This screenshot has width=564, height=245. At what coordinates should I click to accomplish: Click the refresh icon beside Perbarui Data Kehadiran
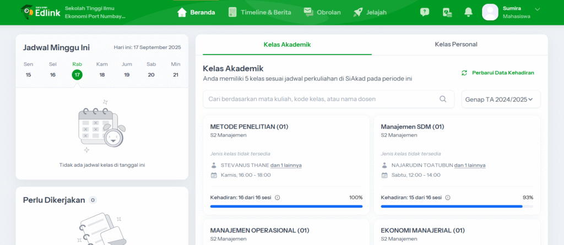[464, 73]
